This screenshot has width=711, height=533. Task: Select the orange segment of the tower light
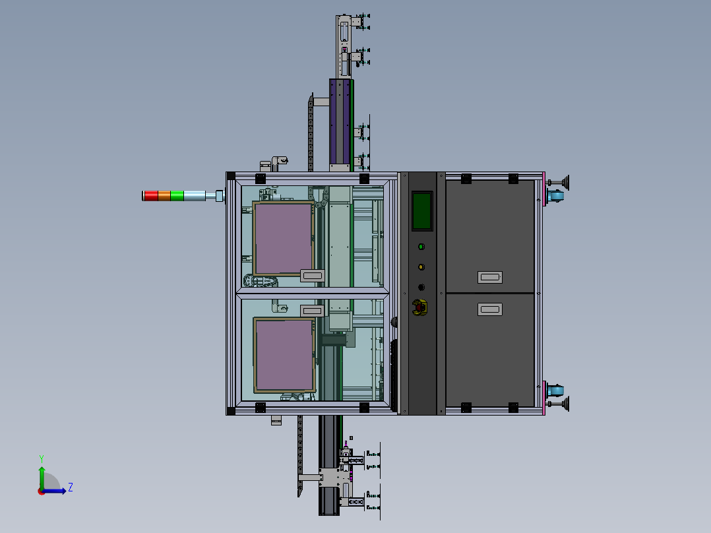(164, 196)
